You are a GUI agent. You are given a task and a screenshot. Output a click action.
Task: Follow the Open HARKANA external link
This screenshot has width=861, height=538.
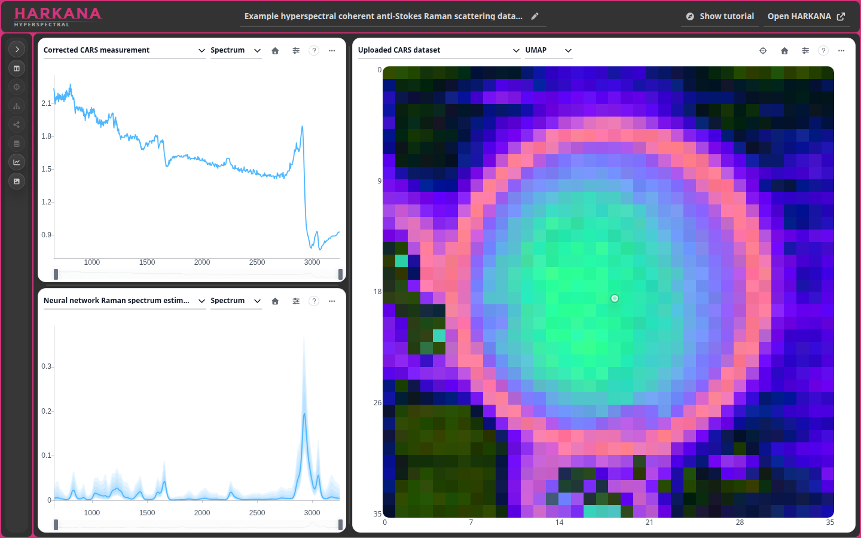pyautogui.click(x=806, y=16)
